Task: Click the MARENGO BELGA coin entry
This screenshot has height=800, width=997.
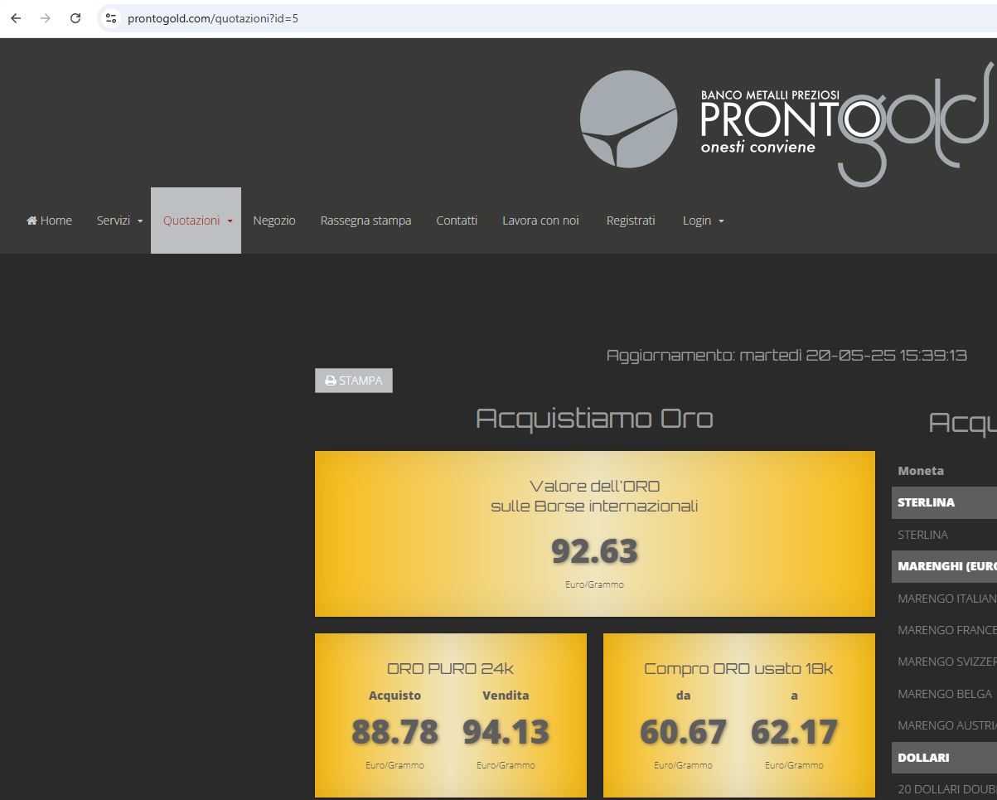Action: click(944, 694)
